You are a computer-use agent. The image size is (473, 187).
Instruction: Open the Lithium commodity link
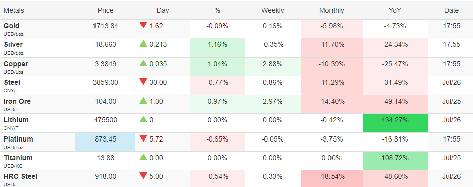(16, 120)
